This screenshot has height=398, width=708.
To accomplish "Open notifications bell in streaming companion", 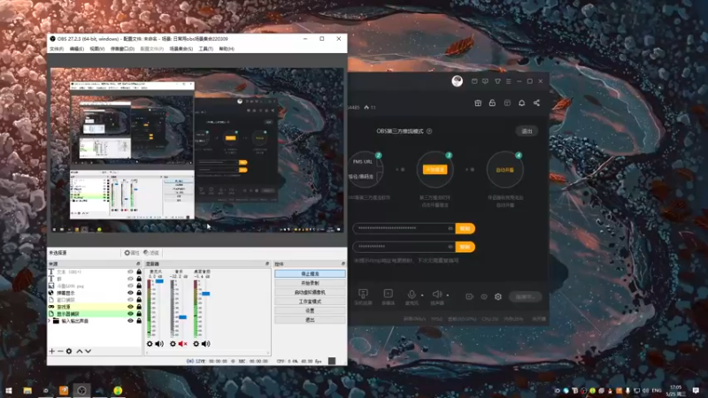I will pyautogui.click(x=521, y=103).
